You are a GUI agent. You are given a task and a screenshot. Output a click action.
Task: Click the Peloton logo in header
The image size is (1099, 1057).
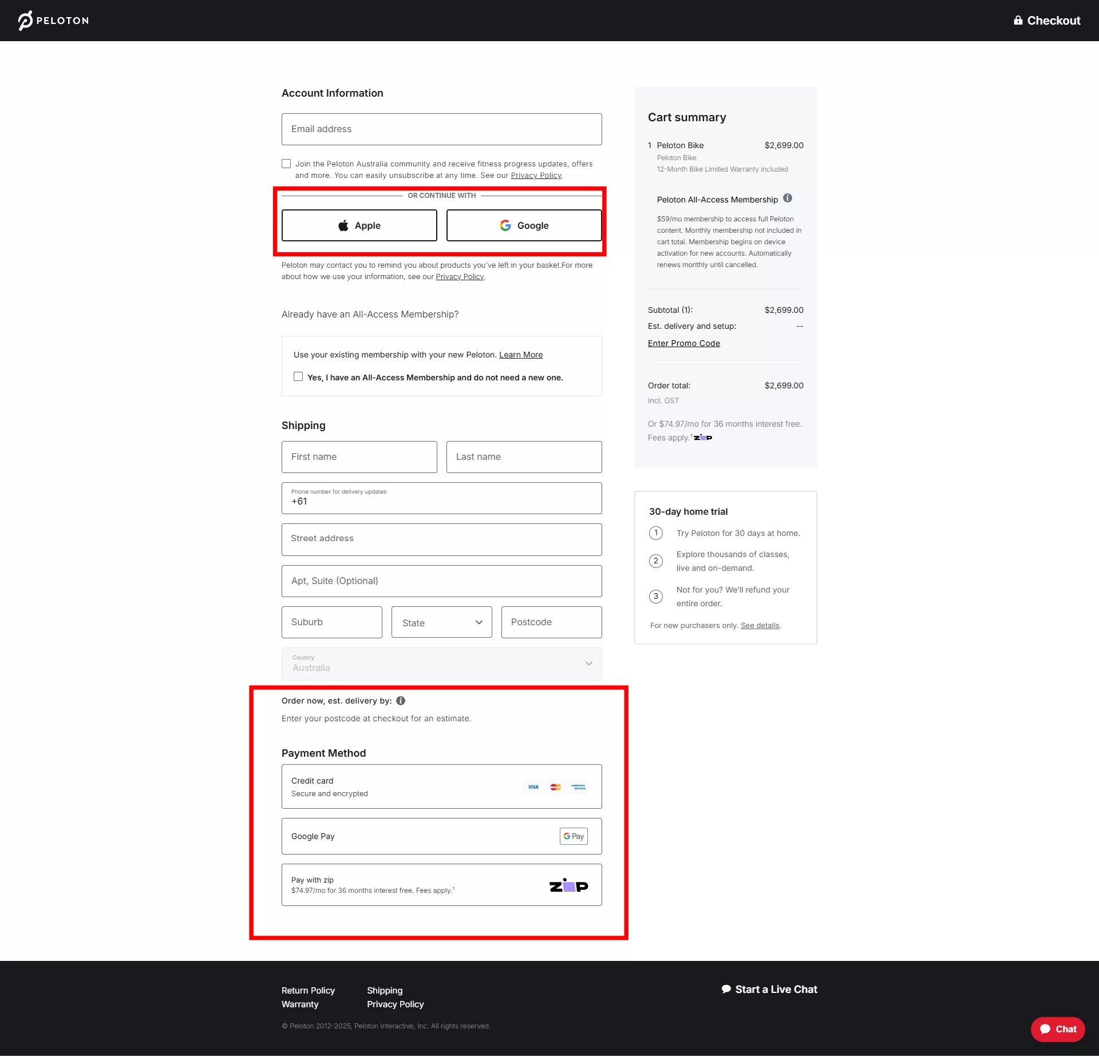tap(53, 21)
